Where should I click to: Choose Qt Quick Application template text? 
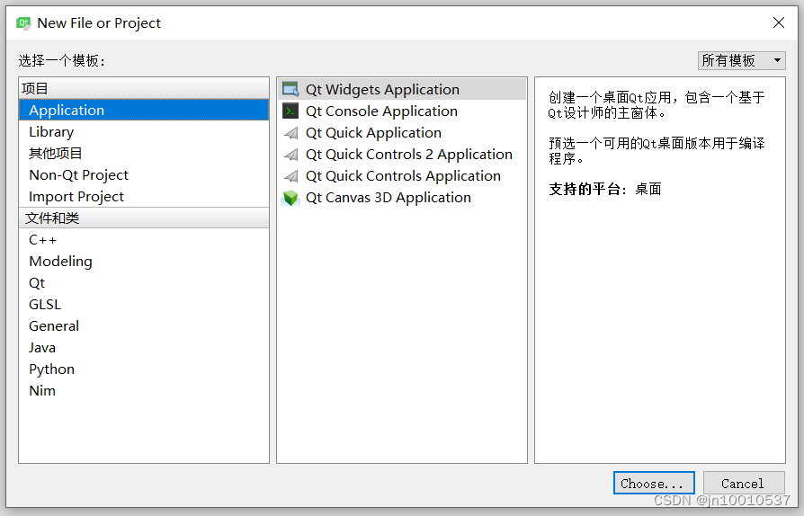(373, 133)
